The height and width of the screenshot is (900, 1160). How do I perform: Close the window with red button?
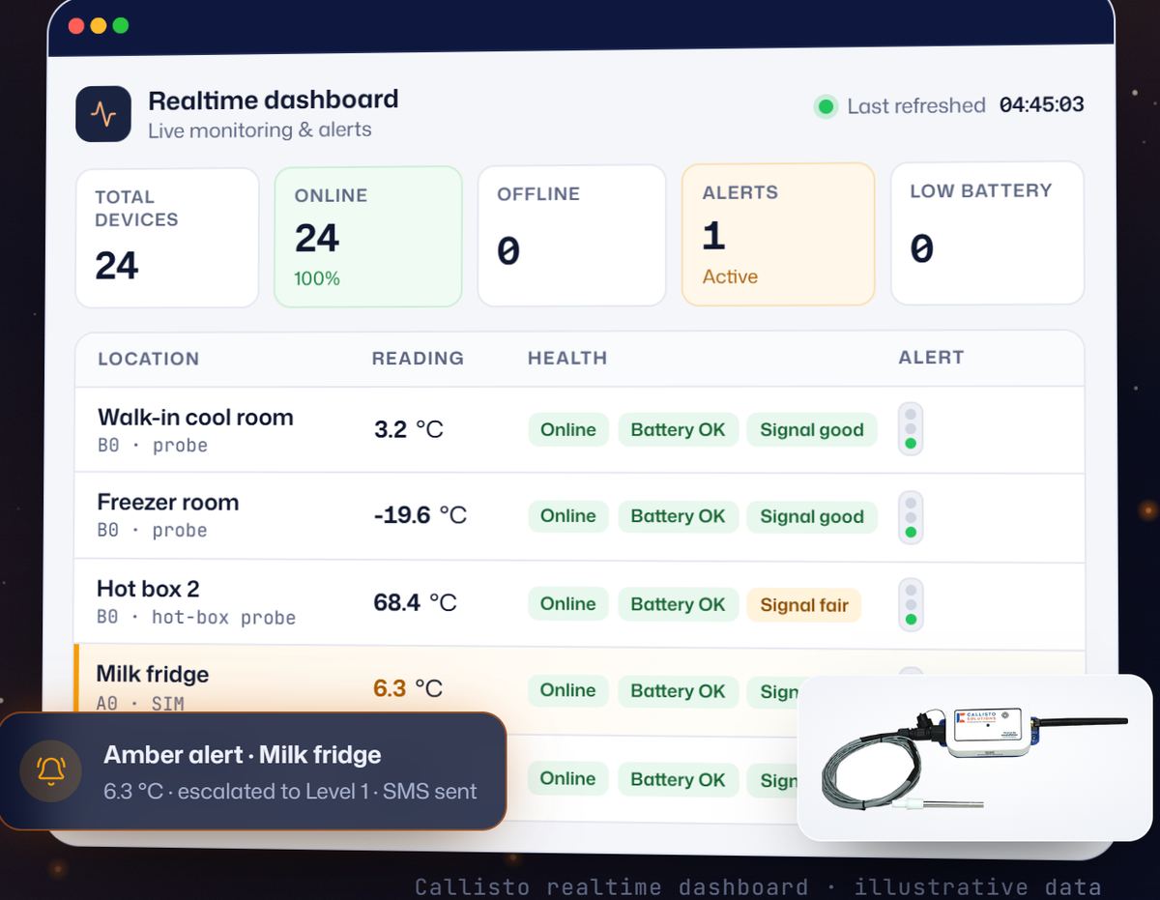(x=76, y=26)
